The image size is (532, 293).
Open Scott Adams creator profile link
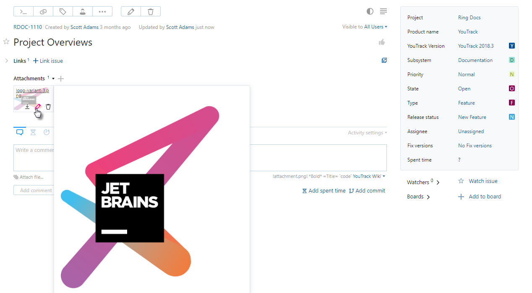coord(84,27)
